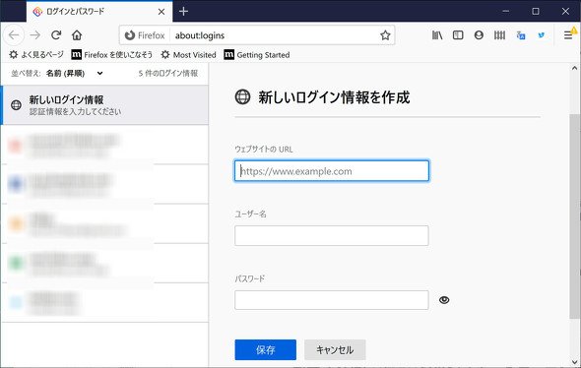Show sidebars using the sidebar icon

(458, 35)
